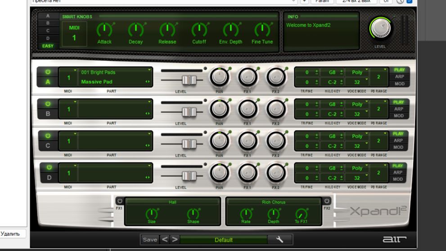This screenshot has height=251, width=446.
Task: Enable ARP mode for part B
Action: click(398, 109)
